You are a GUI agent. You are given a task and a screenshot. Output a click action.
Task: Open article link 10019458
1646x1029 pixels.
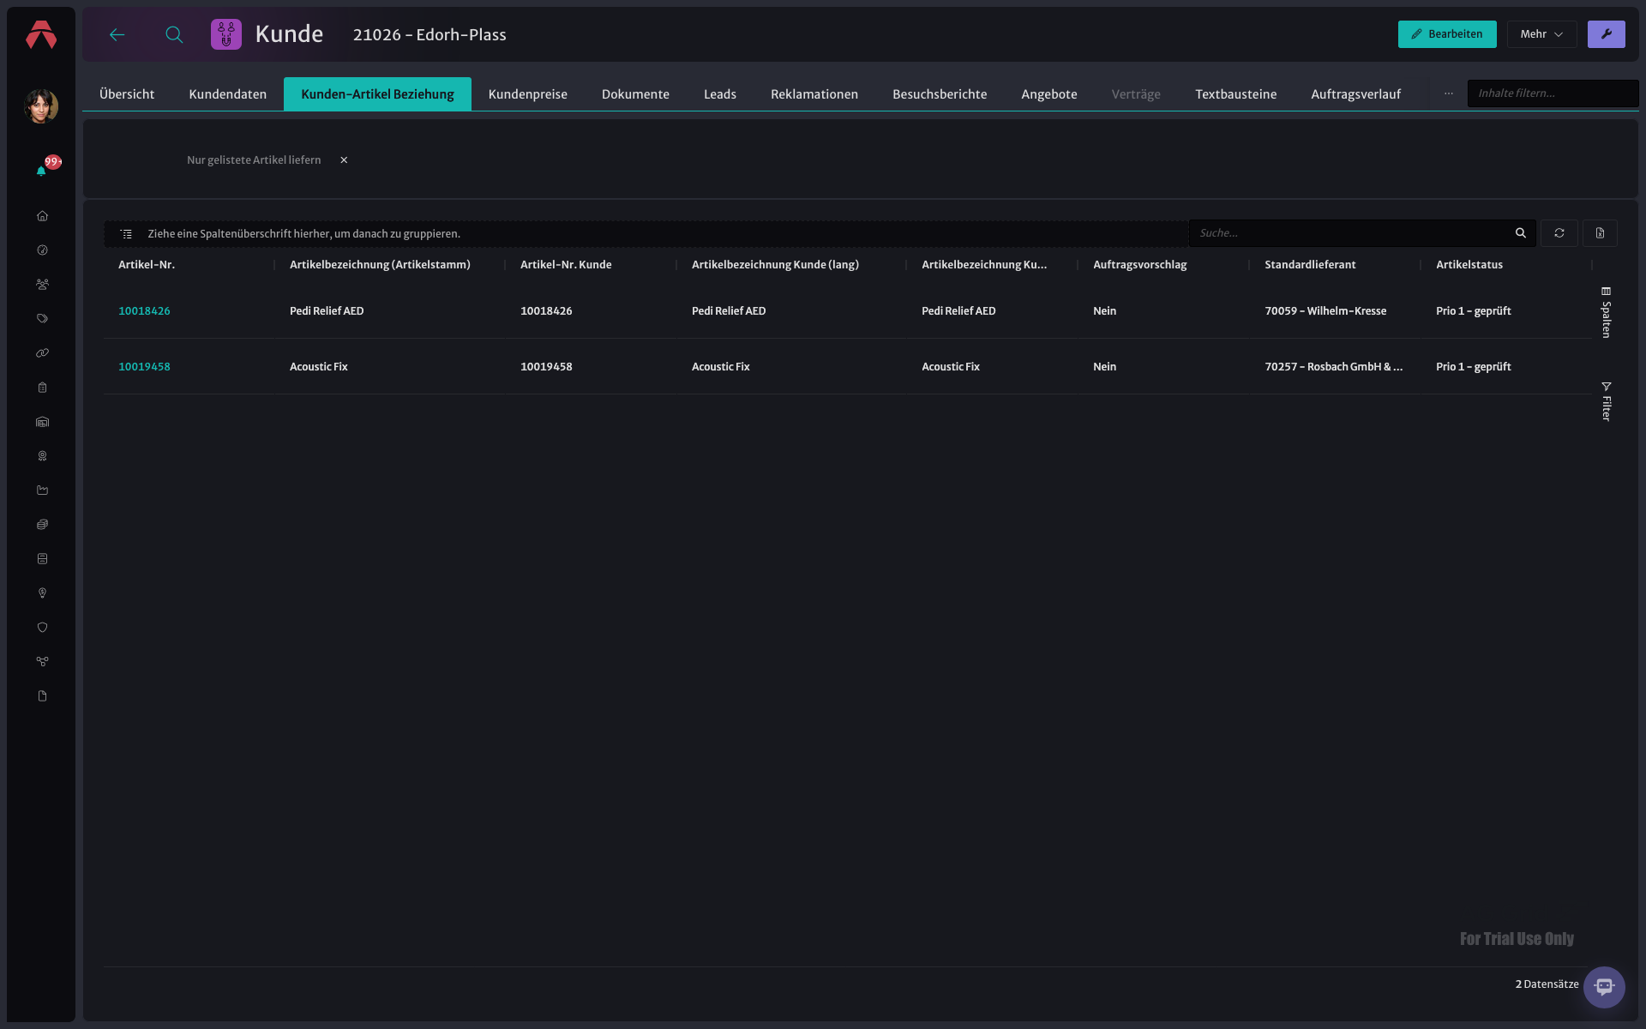(144, 367)
